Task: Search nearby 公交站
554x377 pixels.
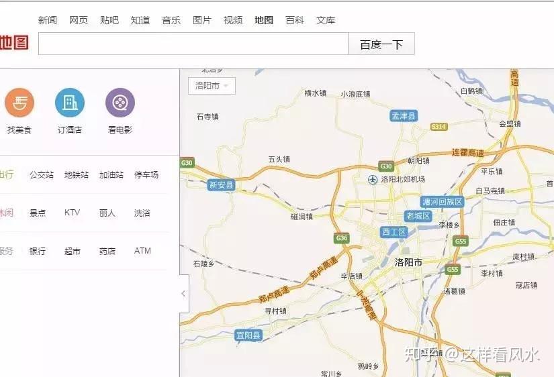Action: click(42, 174)
